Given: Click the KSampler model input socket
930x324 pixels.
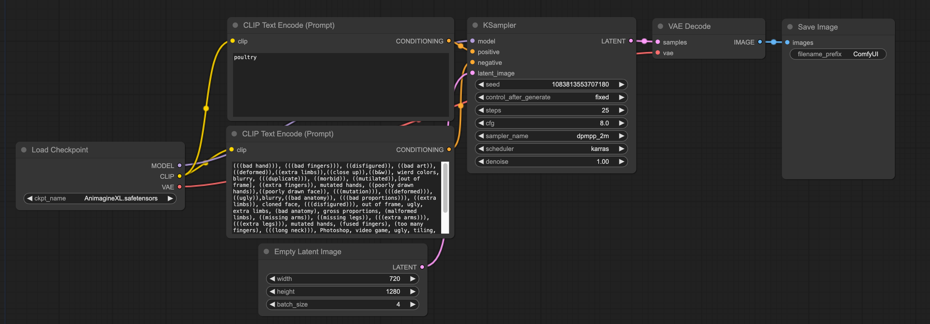Looking at the screenshot, I should pyautogui.click(x=472, y=41).
